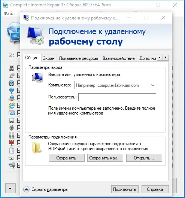Click the Сохранить как... button
Image resolution: width=185 pixels, height=198 pixels.
(x=105, y=158)
